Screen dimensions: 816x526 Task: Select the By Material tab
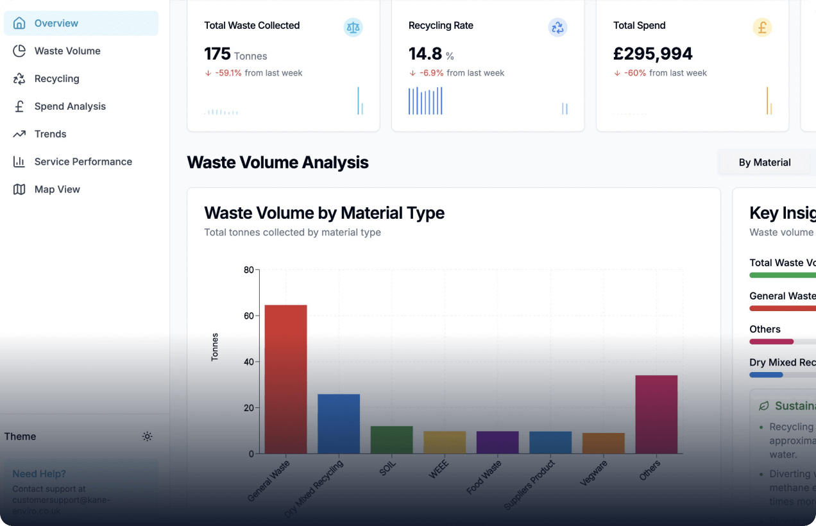click(x=765, y=162)
